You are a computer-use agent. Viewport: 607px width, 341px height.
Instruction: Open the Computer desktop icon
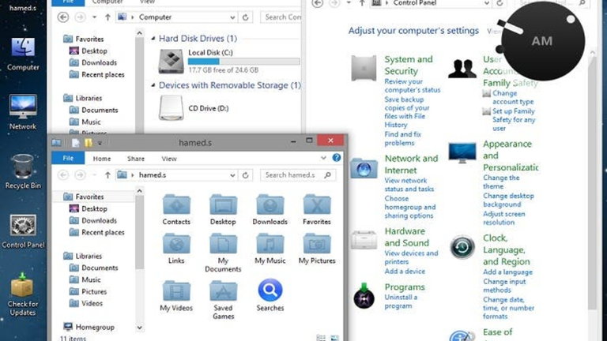23,48
